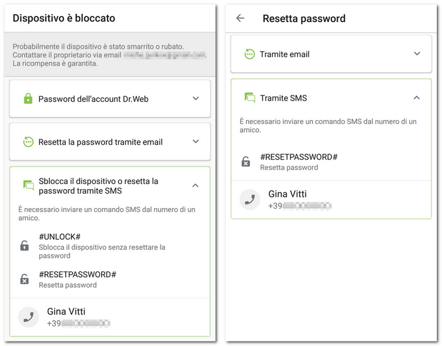Expand Resetta la password tramite email chevron
The image size is (442, 346).
195,142
